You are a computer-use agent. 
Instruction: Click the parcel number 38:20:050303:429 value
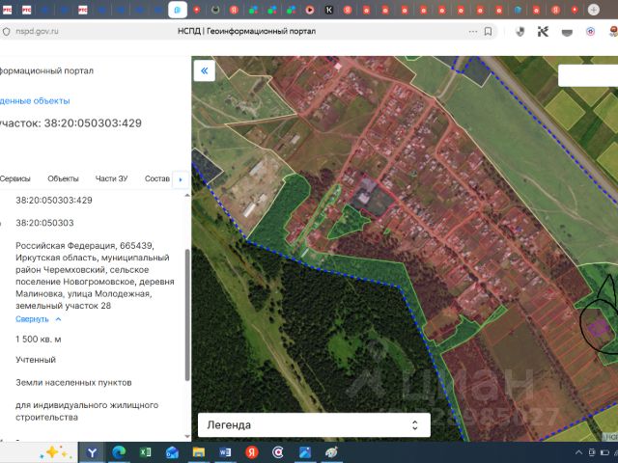pos(54,200)
